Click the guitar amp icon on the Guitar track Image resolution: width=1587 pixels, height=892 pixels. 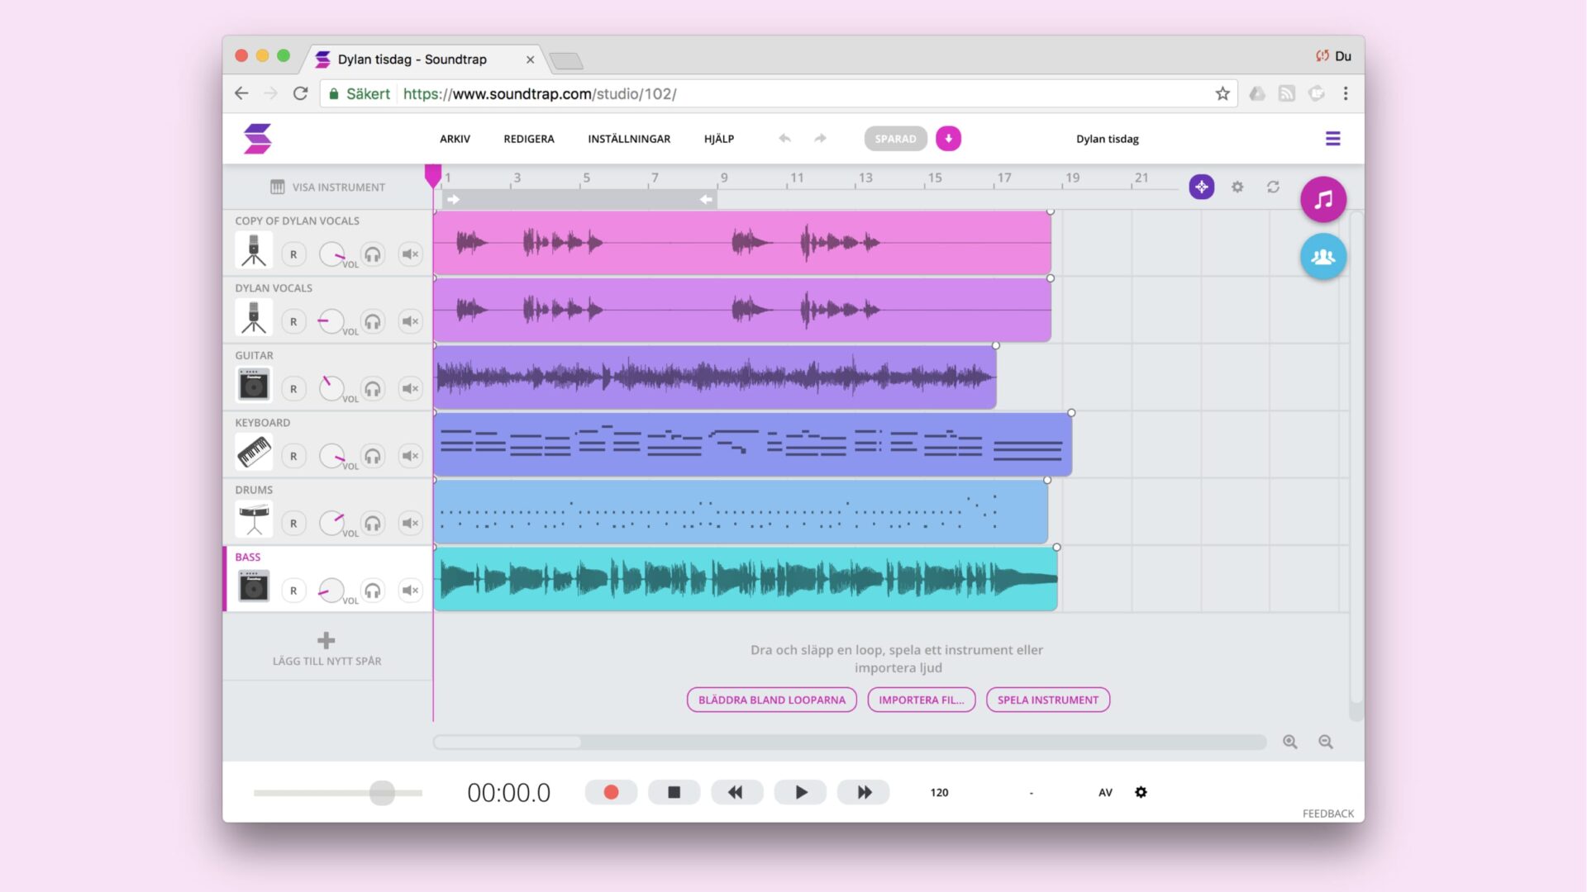point(253,385)
